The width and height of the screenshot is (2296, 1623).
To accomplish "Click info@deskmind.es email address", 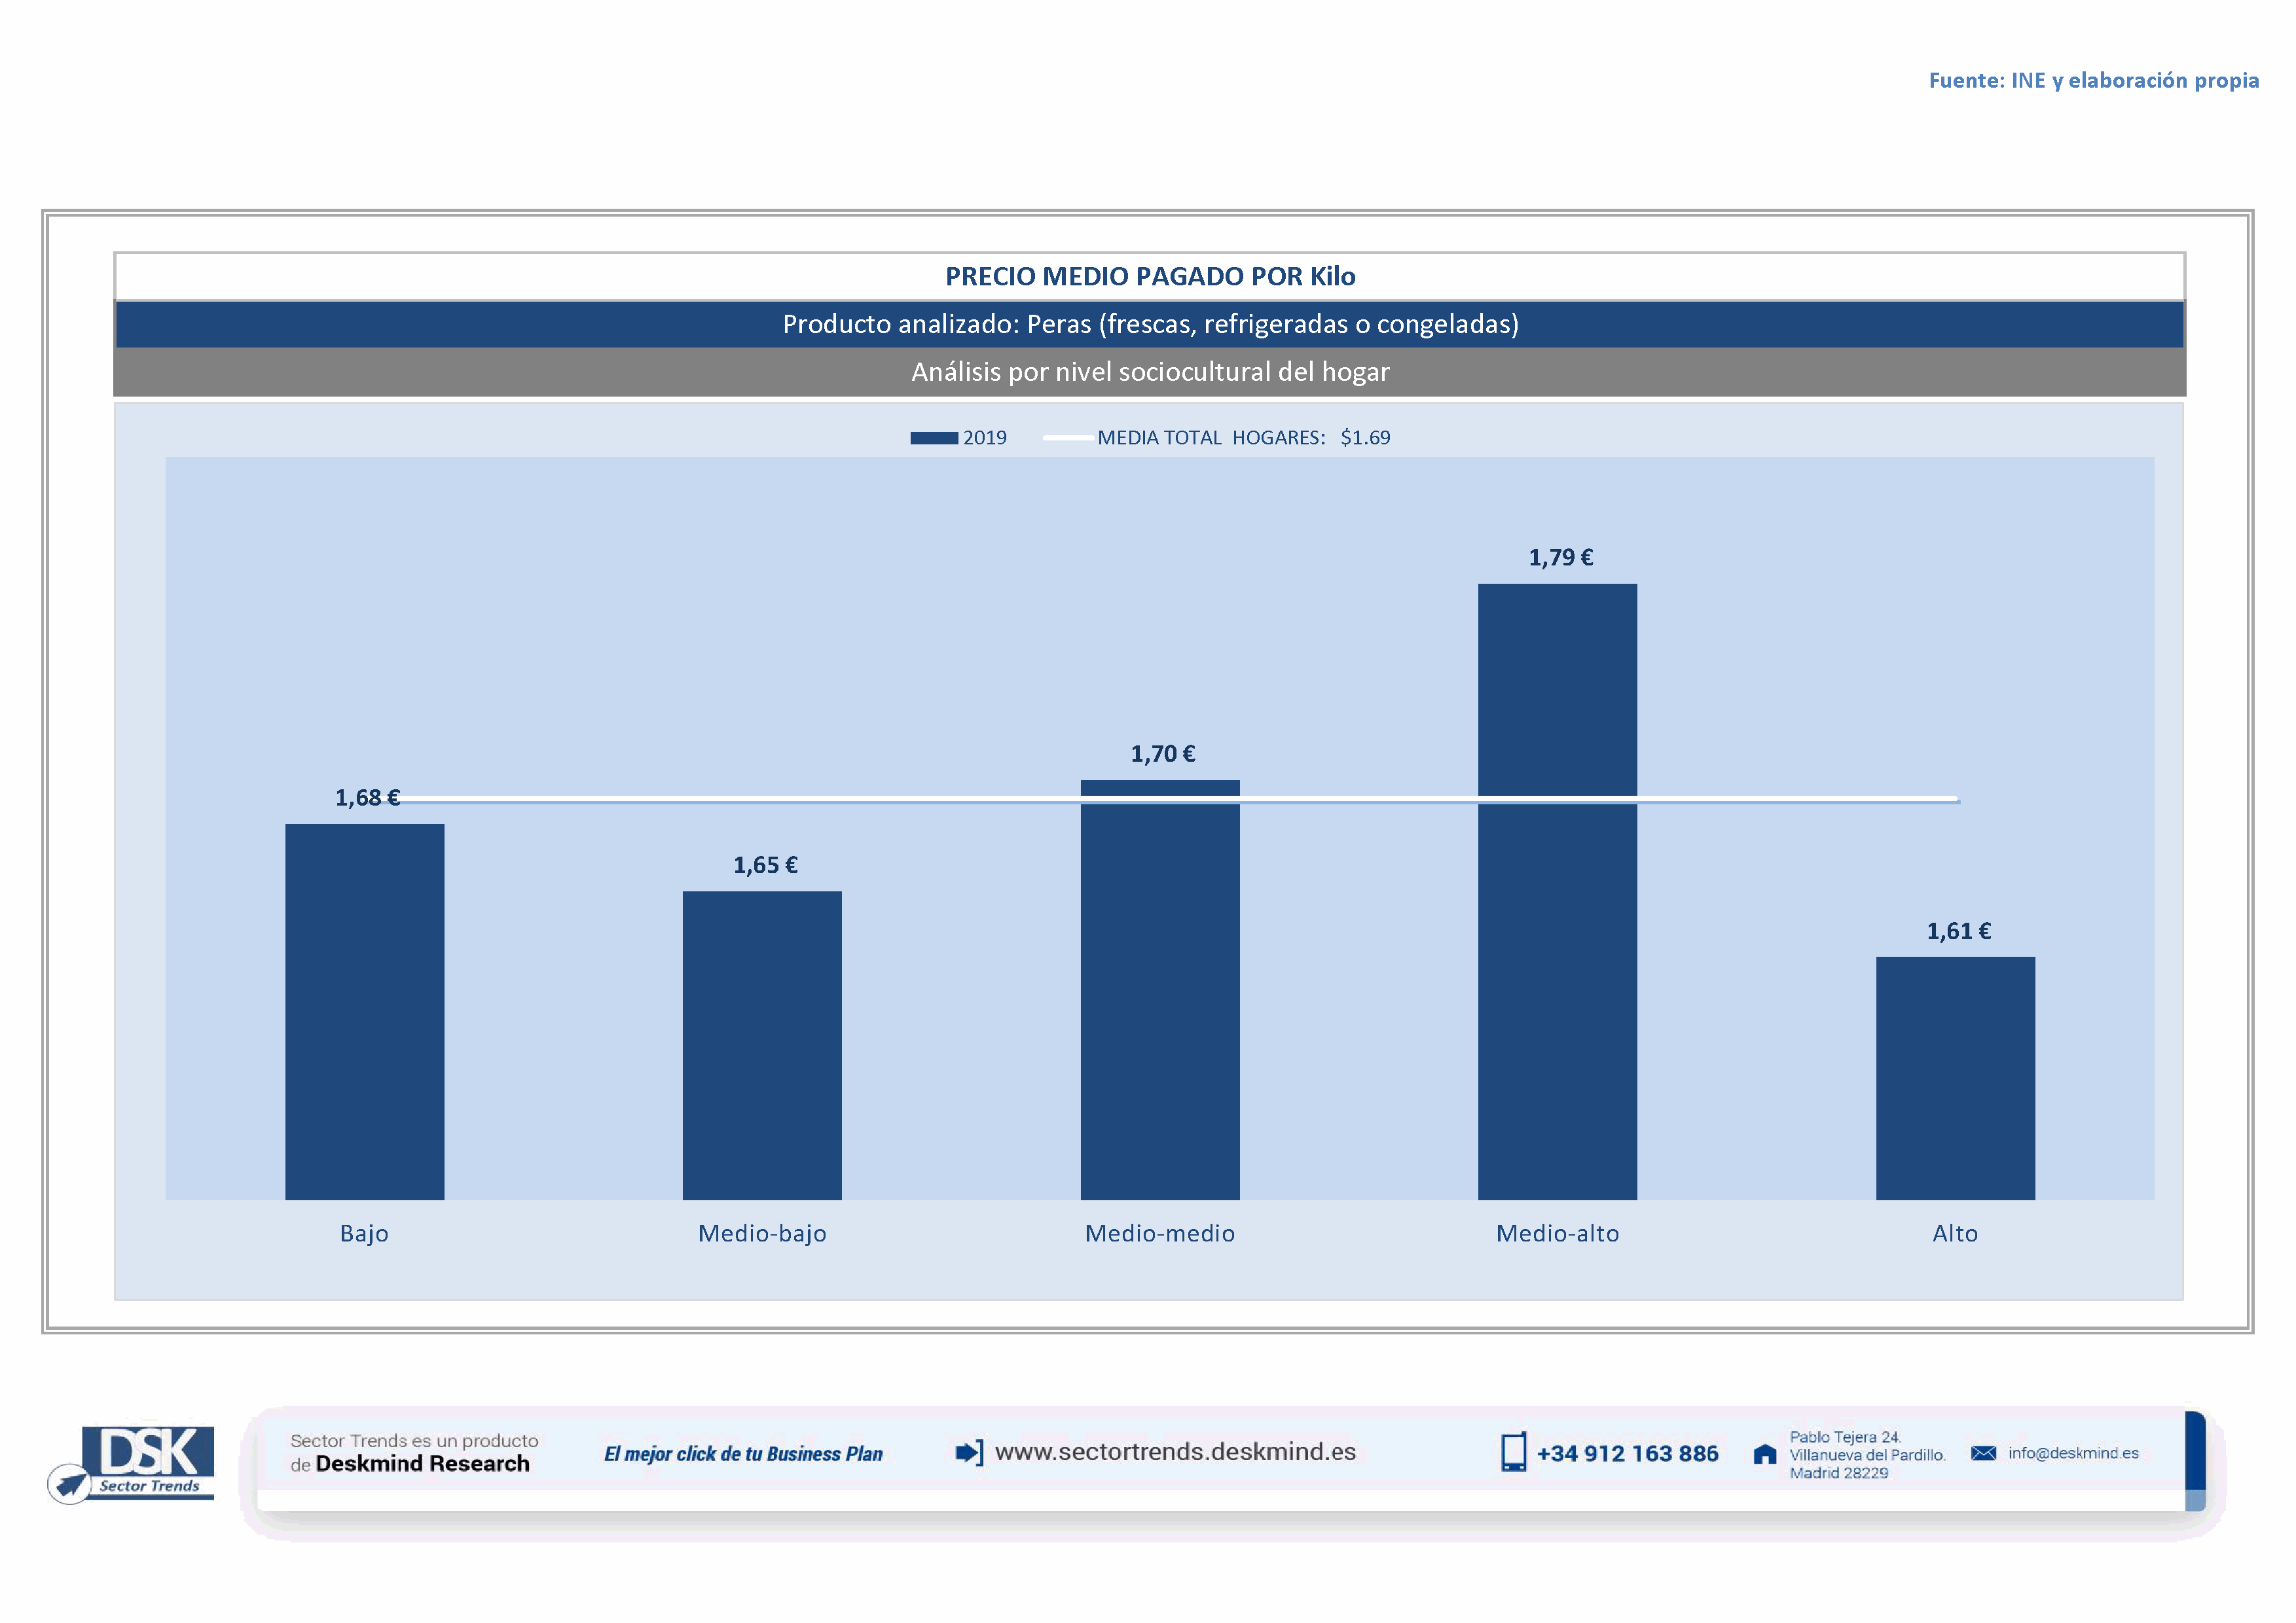I will tap(2073, 1453).
